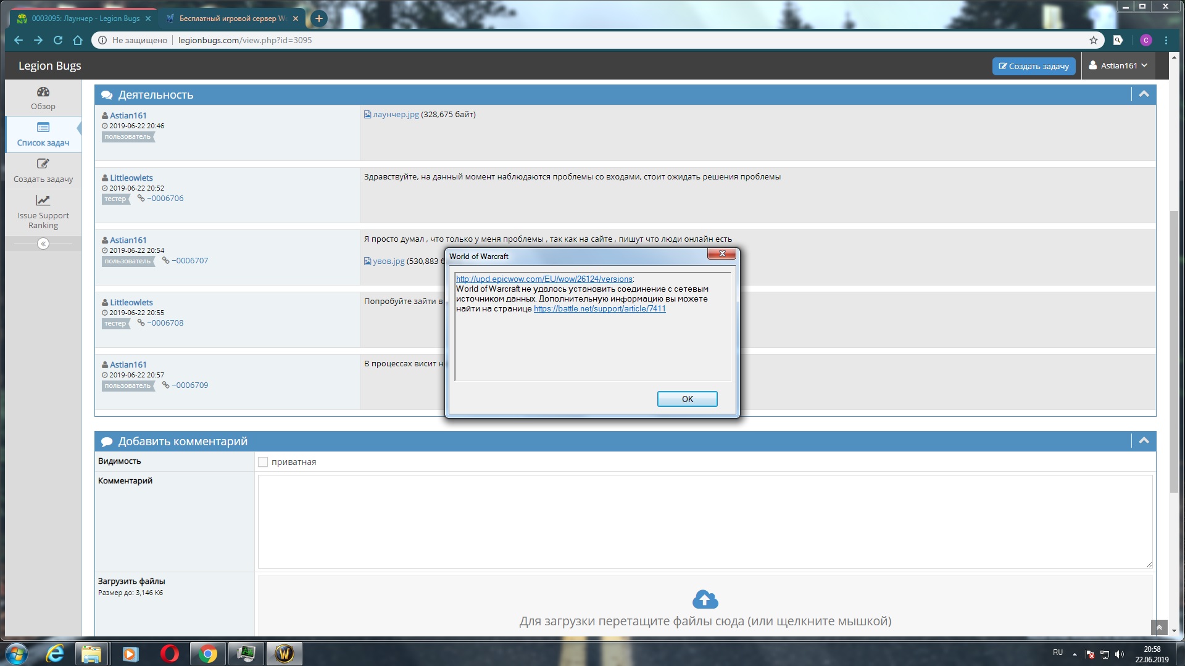The height and width of the screenshot is (666, 1185).
Task: Click the upload cloud icon
Action: [x=705, y=599]
